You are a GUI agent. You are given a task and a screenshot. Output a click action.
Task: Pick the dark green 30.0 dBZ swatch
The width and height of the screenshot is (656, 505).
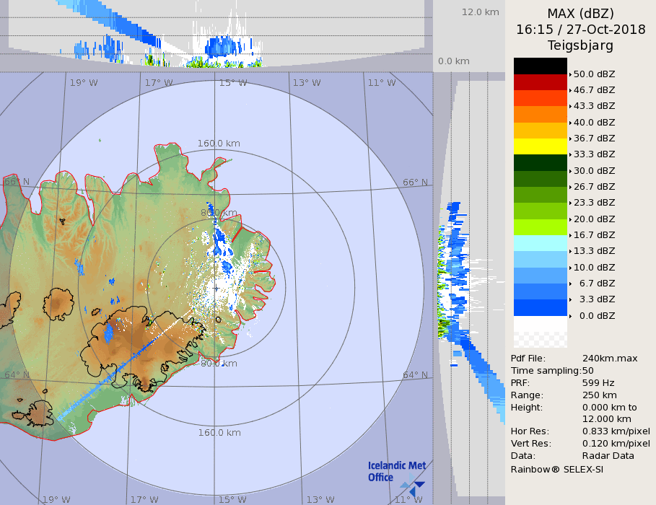pos(540,162)
